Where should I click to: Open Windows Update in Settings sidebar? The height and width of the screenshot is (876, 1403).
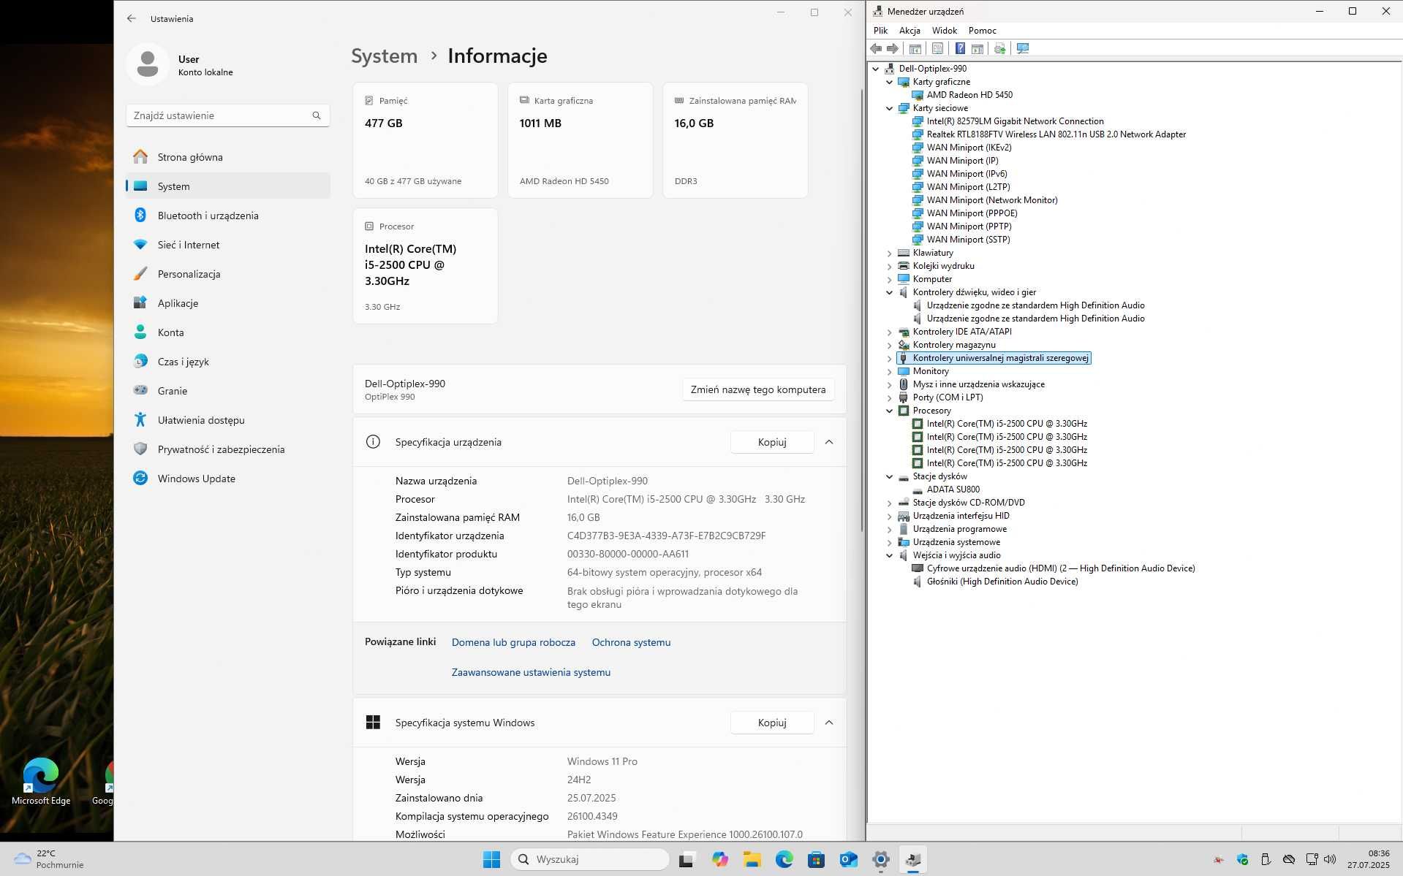(x=228, y=479)
